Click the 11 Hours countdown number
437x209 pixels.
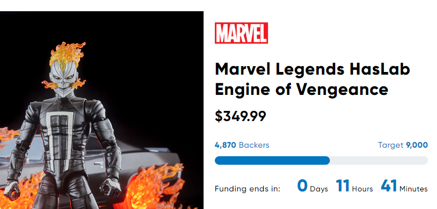pyautogui.click(x=343, y=186)
